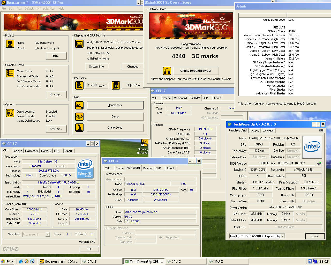The image size is (331, 265).
Task: Click the System Info button
Action: click(x=96, y=67)
